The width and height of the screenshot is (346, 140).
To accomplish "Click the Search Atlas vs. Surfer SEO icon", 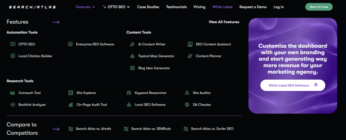I will click(x=186, y=129).
